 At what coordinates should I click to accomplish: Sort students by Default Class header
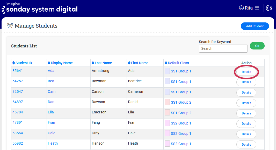pyautogui.click(x=178, y=63)
